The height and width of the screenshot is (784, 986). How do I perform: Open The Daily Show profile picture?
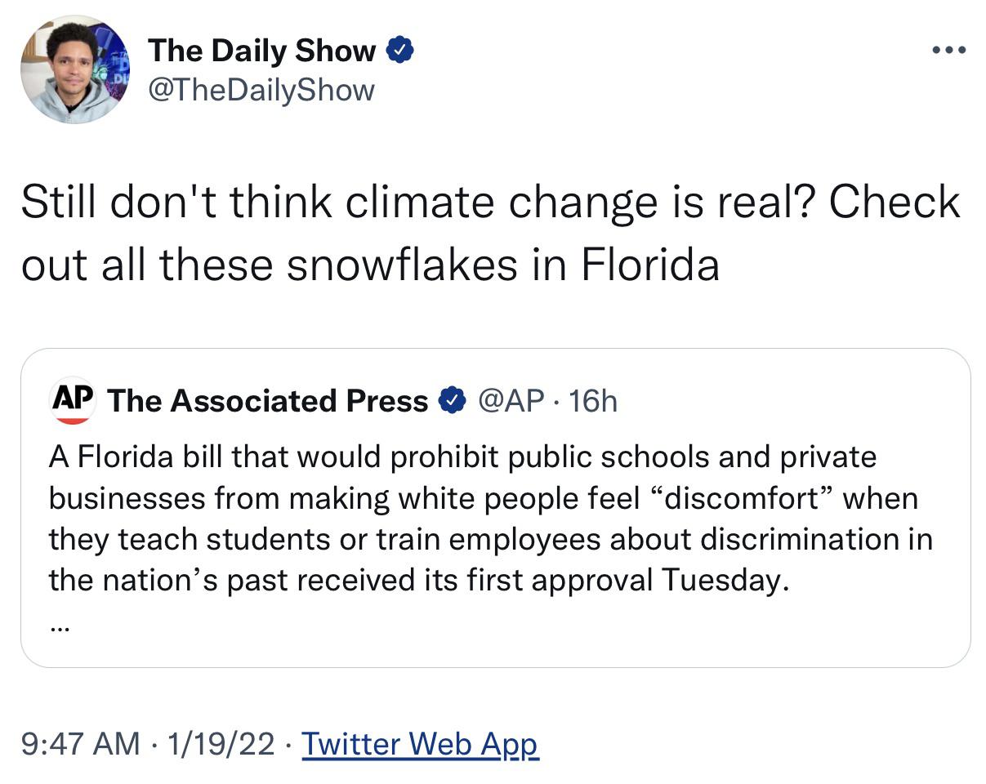point(74,69)
